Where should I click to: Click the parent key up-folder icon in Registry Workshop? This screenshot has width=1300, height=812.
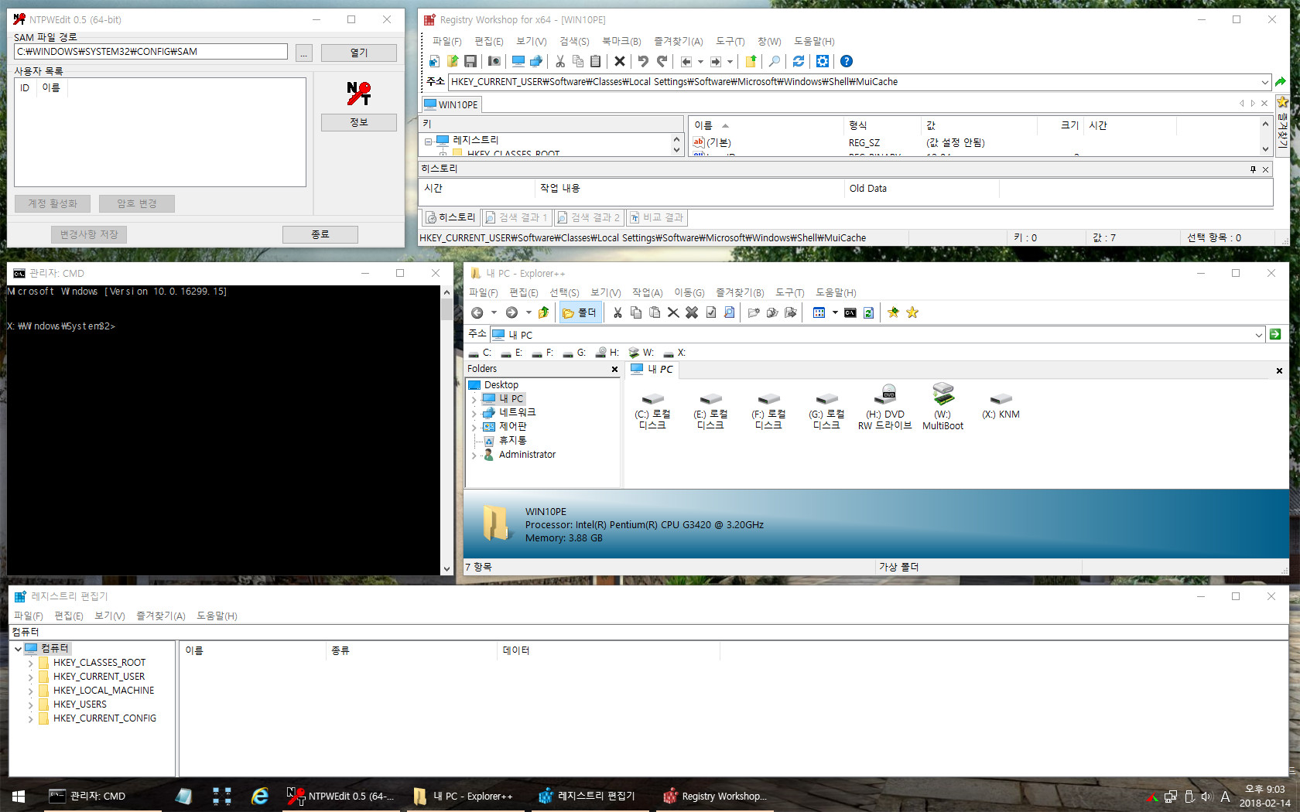click(x=751, y=61)
